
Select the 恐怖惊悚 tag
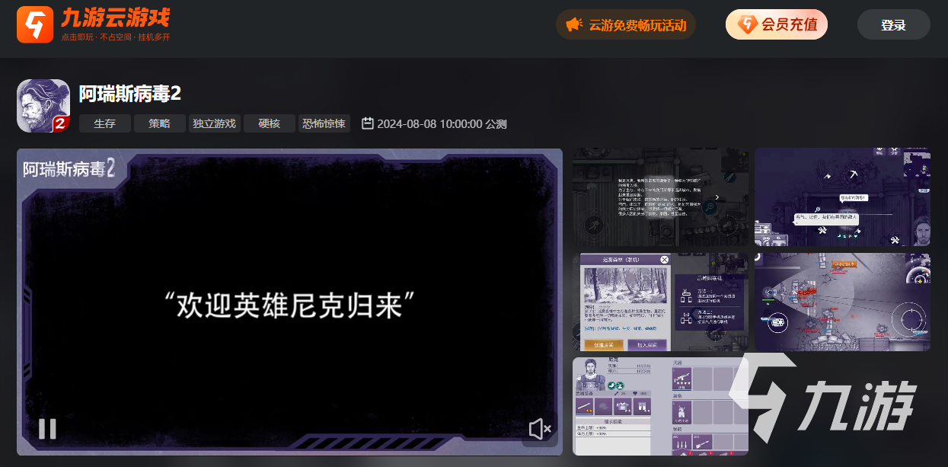(324, 123)
